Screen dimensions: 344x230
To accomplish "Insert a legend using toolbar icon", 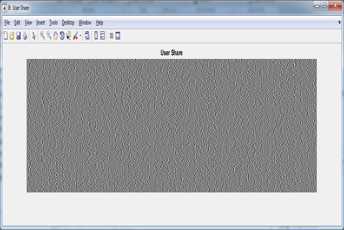I will click(102, 35).
